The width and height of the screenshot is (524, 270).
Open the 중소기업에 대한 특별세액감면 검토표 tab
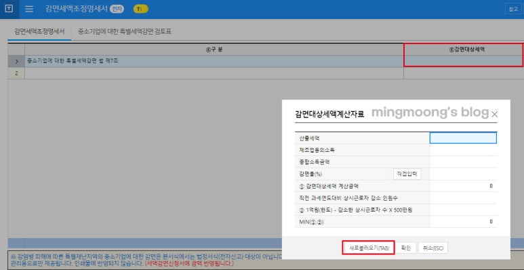(x=125, y=31)
